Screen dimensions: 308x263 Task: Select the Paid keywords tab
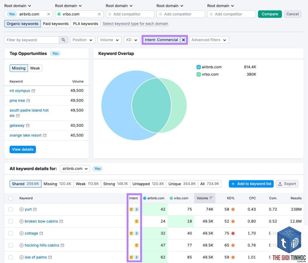coord(56,24)
